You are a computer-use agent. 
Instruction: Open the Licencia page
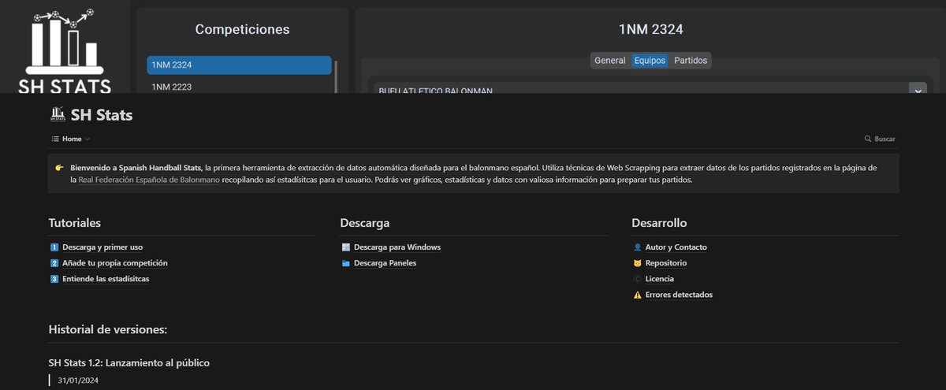click(x=660, y=279)
